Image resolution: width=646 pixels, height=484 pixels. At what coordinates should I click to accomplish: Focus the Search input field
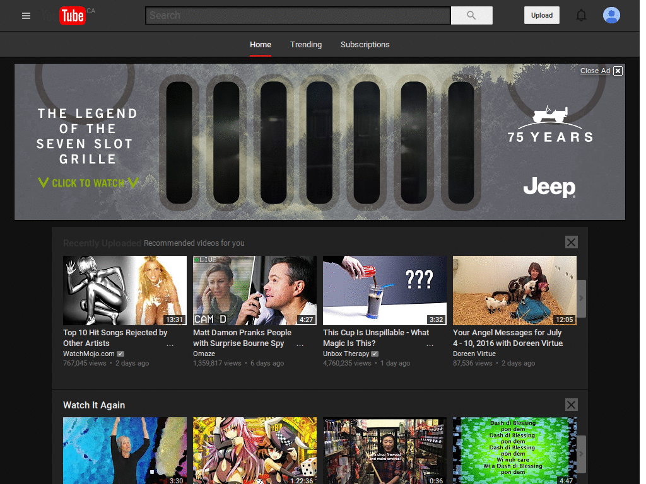coord(298,15)
